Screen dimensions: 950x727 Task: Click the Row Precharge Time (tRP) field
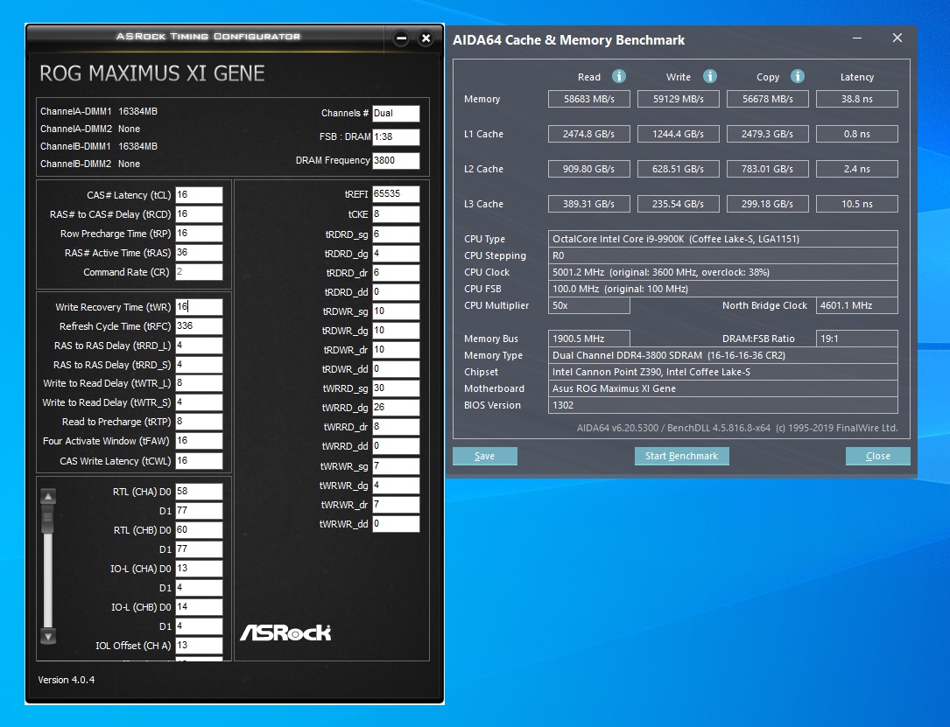[199, 234]
